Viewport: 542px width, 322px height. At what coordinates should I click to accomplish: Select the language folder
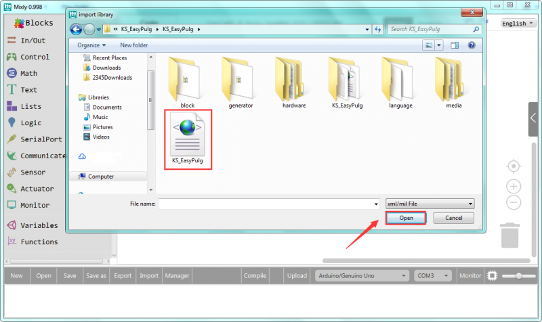pyautogui.click(x=400, y=83)
